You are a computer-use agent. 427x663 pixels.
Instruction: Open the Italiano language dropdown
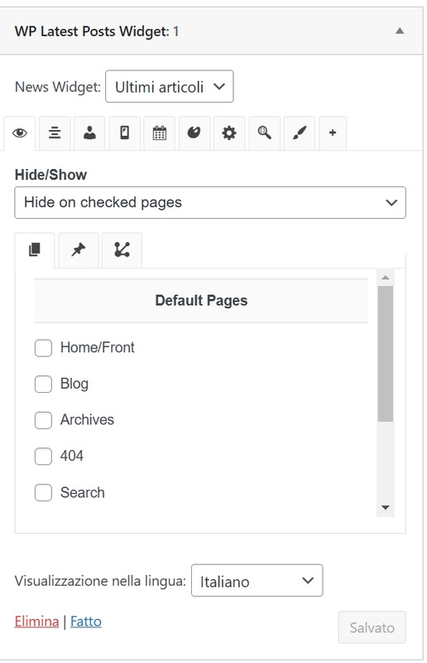(257, 581)
